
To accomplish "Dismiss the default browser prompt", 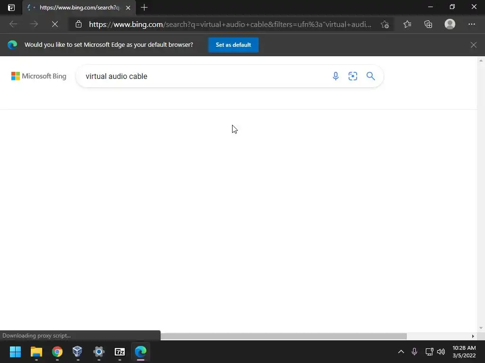I will (x=474, y=45).
